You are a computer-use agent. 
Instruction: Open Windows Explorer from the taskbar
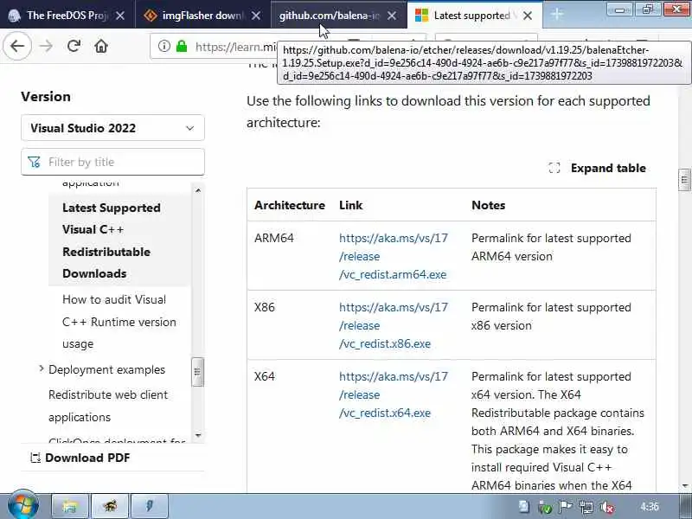pyautogui.click(x=70, y=506)
